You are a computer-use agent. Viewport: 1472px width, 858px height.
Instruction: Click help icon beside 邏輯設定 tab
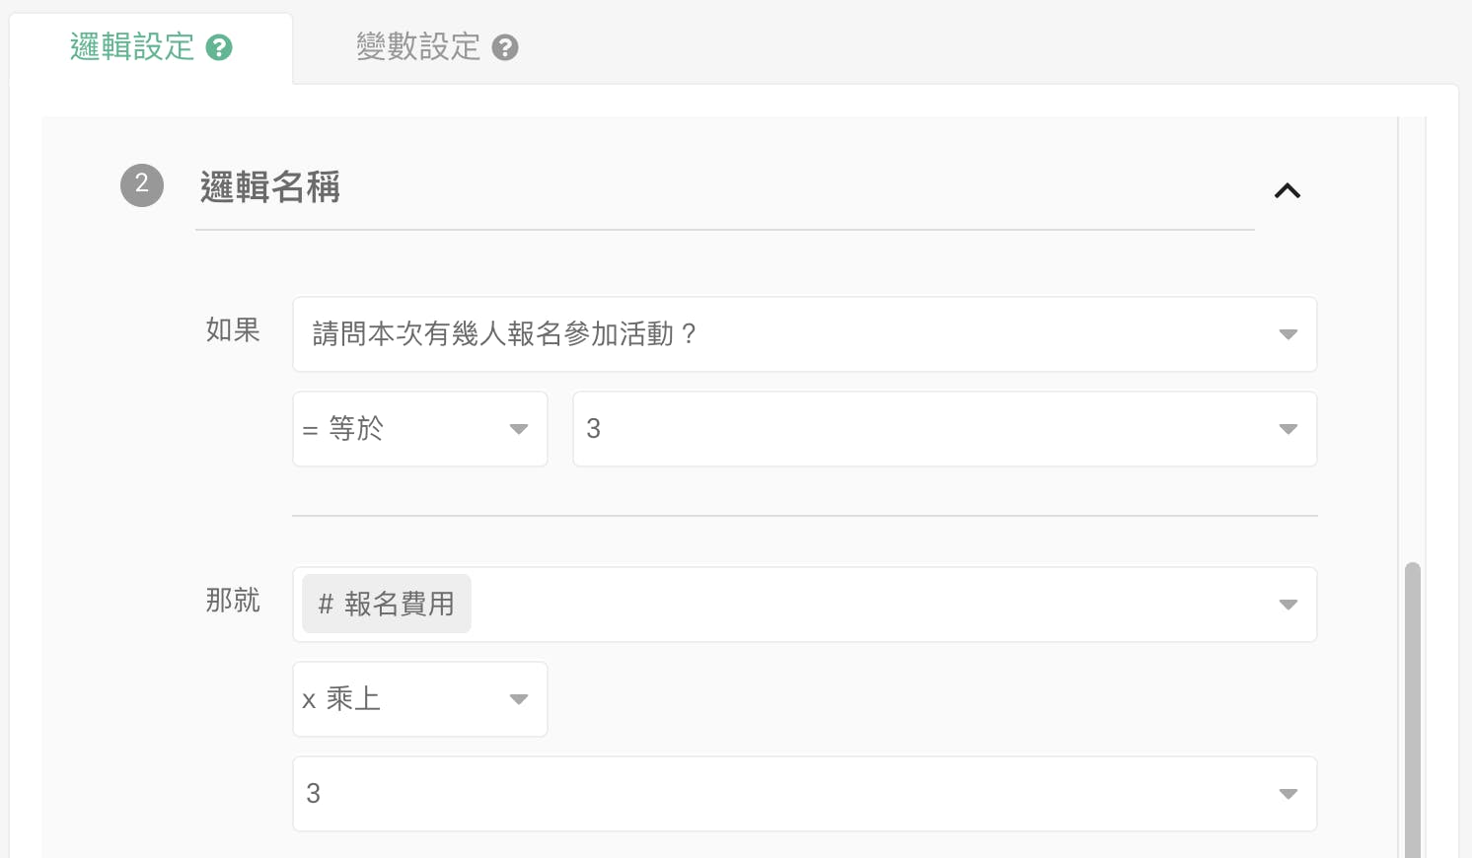219,47
